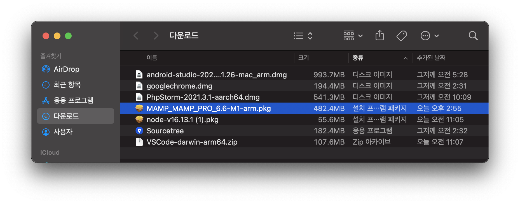Click the tag icon in toolbar
520x204 pixels.
402,36
